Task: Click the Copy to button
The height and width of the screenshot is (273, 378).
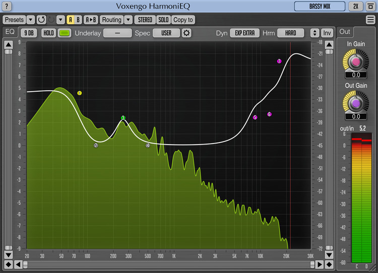Action: (x=183, y=20)
